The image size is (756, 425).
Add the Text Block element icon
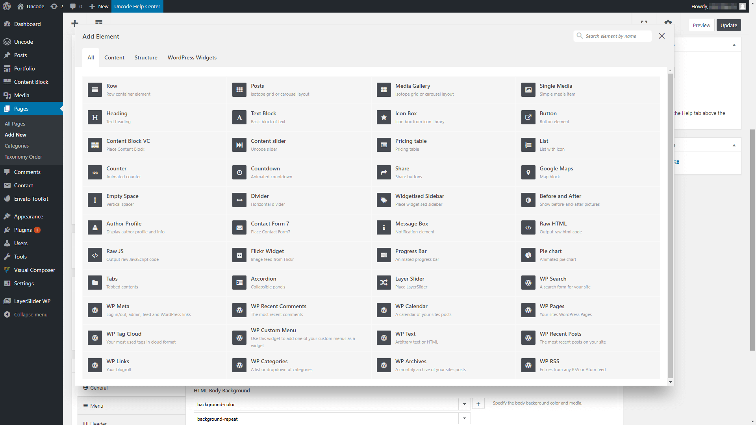(x=239, y=117)
